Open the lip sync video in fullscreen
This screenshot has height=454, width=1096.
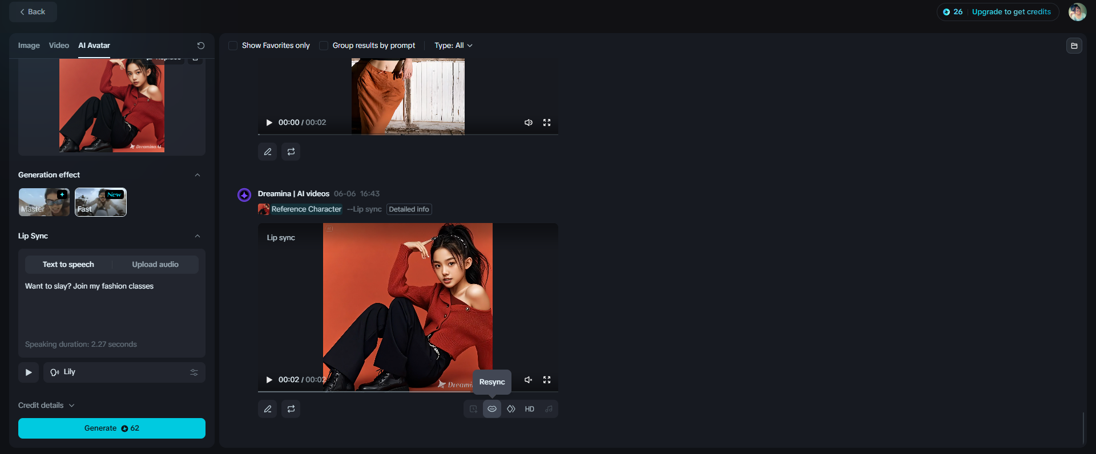pyautogui.click(x=547, y=380)
